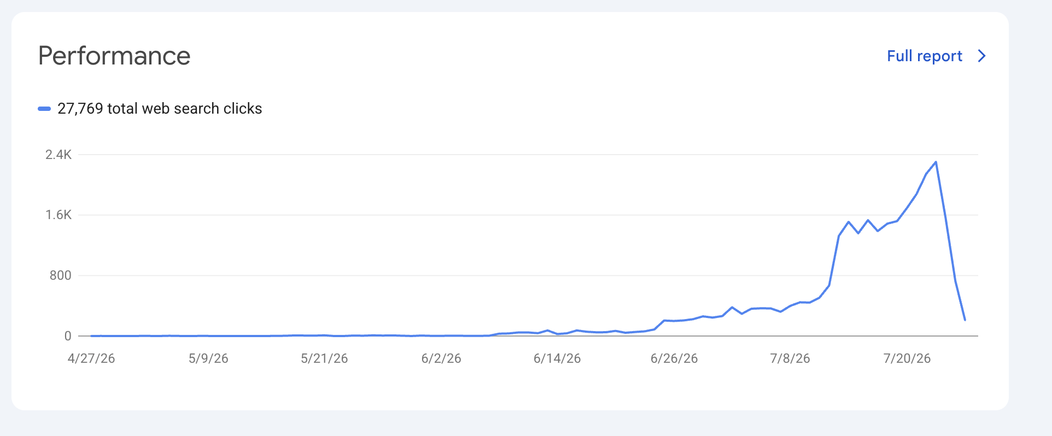The image size is (1052, 436).
Task: Click the 2.4K y-axis label
Action: tap(59, 155)
